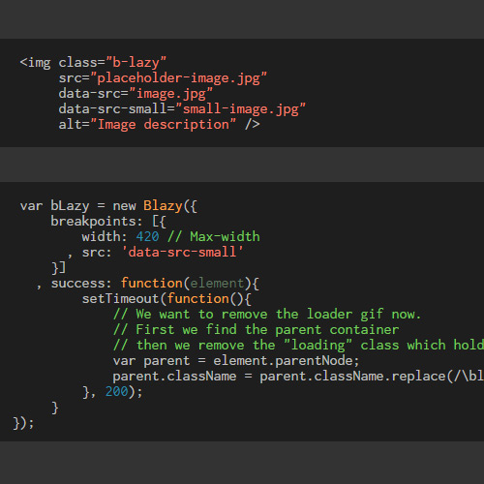Click the blue 200 timeout value
484x484 pixels.
[117, 392]
